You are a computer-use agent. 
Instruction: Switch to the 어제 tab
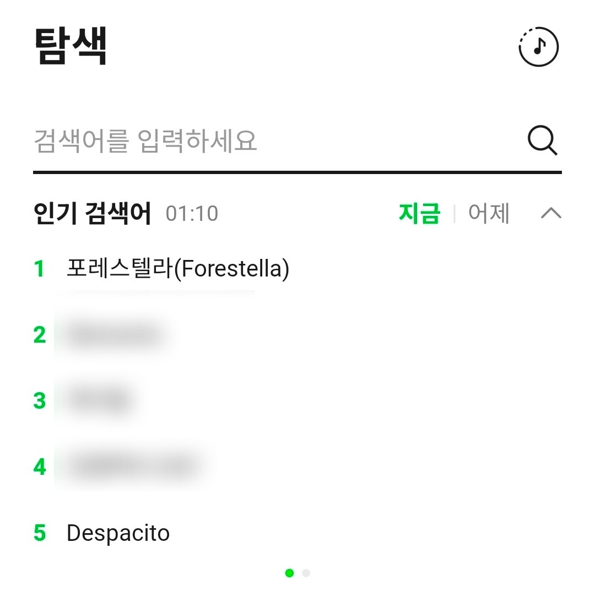489,214
